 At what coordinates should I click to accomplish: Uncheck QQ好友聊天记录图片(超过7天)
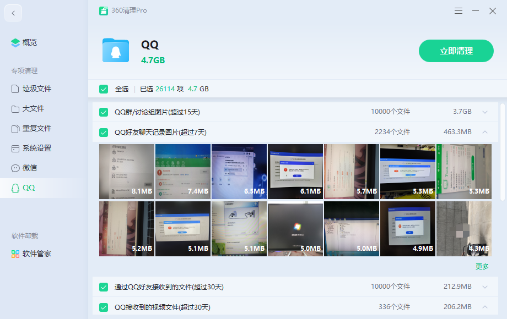pos(104,132)
